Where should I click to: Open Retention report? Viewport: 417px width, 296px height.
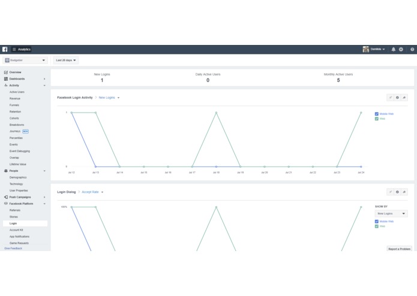click(15, 112)
